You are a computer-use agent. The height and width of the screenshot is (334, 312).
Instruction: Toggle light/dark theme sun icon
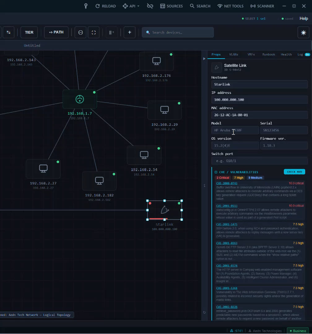[x=303, y=33]
